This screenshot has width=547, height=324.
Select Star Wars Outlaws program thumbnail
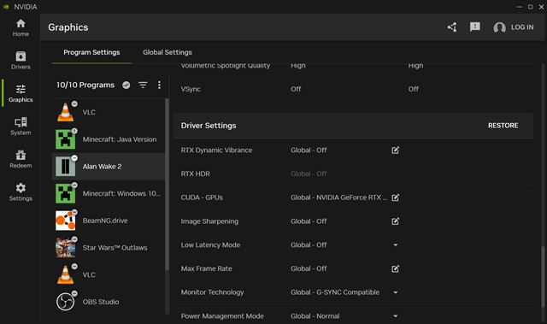pyautogui.click(x=65, y=248)
